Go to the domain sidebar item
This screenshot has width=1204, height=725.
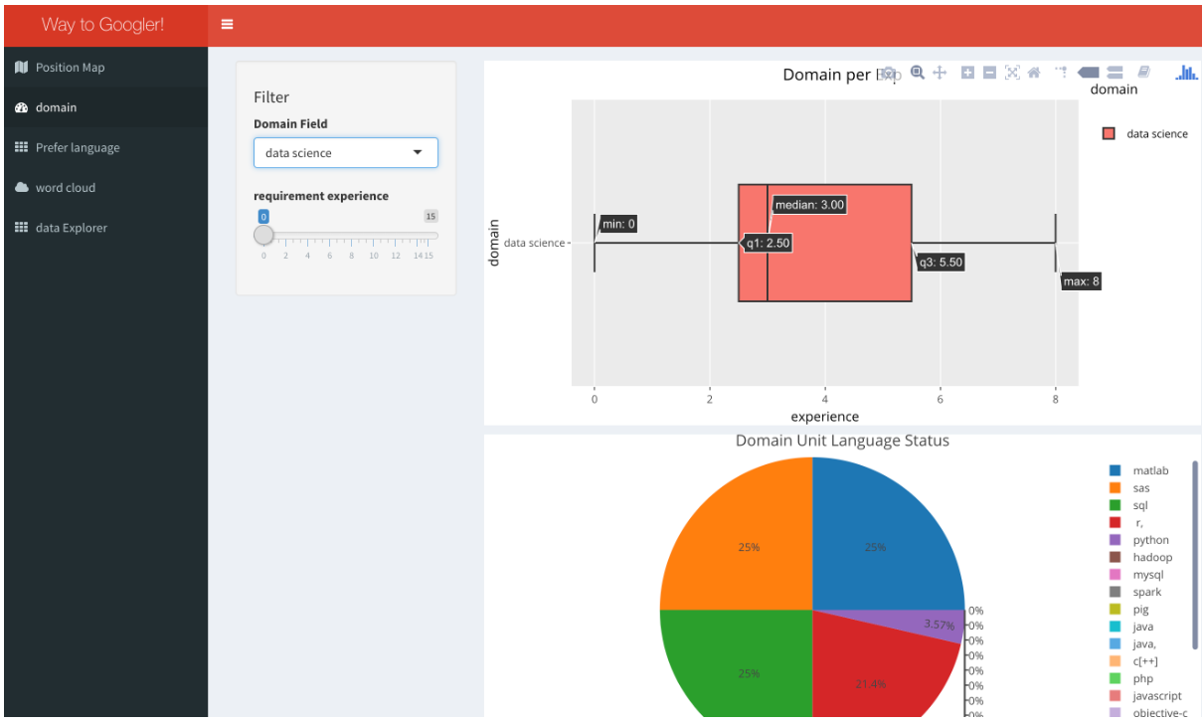point(106,107)
